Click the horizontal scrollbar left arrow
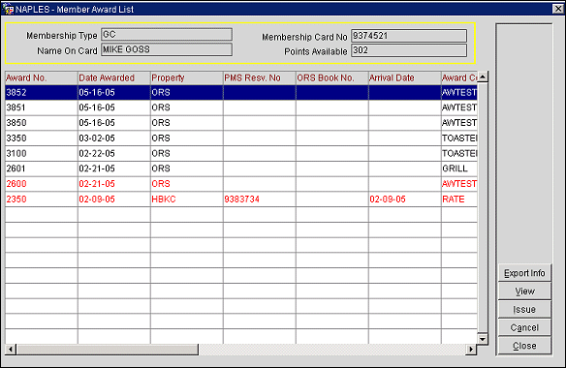Image resolution: width=566 pixels, height=368 pixels. [x=11, y=350]
